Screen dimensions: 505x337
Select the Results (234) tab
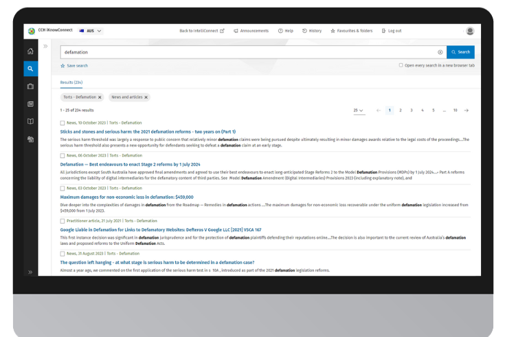pyautogui.click(x=71, y=83)
